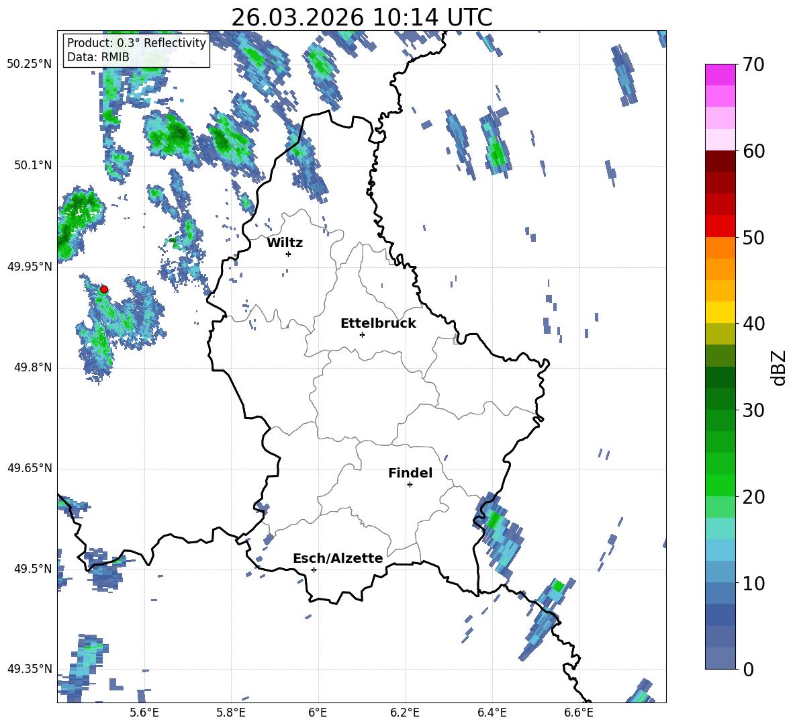Screen dimensions: 795x726
Task: Click the red dot marker on the map
Action: coord(104,289)
